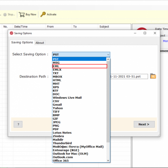Viewport: 168px width, 168px height.
Task: Select GIF saving option
Action: (79, 119)
